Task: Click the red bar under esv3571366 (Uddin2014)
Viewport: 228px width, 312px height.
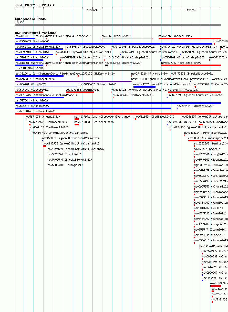Action: point(80,92)
